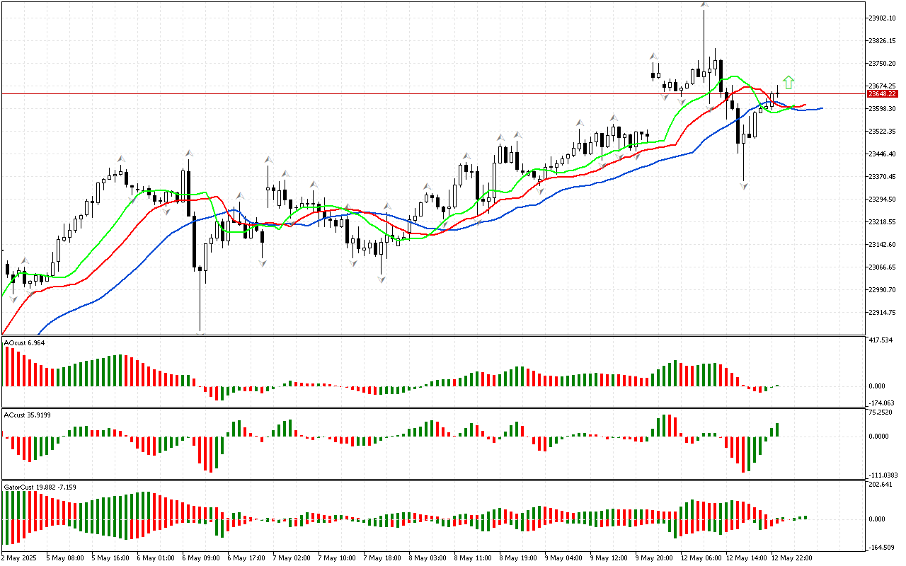Screen dimensions: 906x566
Task: Click the 9 May 04:00 time label
Action: point(563,558)
